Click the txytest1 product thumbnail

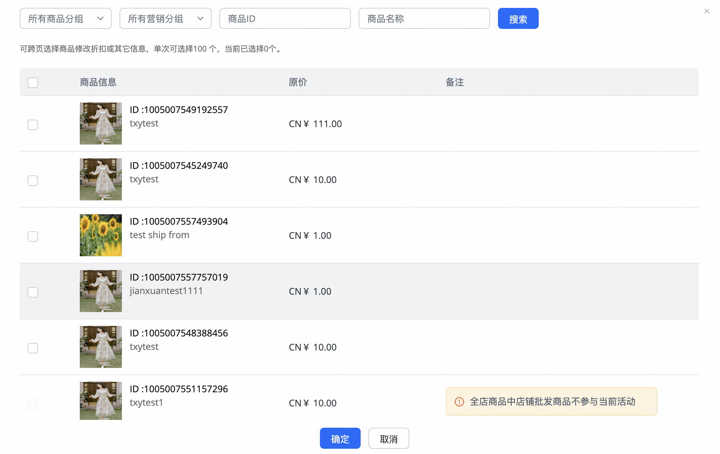click(101, 401)
